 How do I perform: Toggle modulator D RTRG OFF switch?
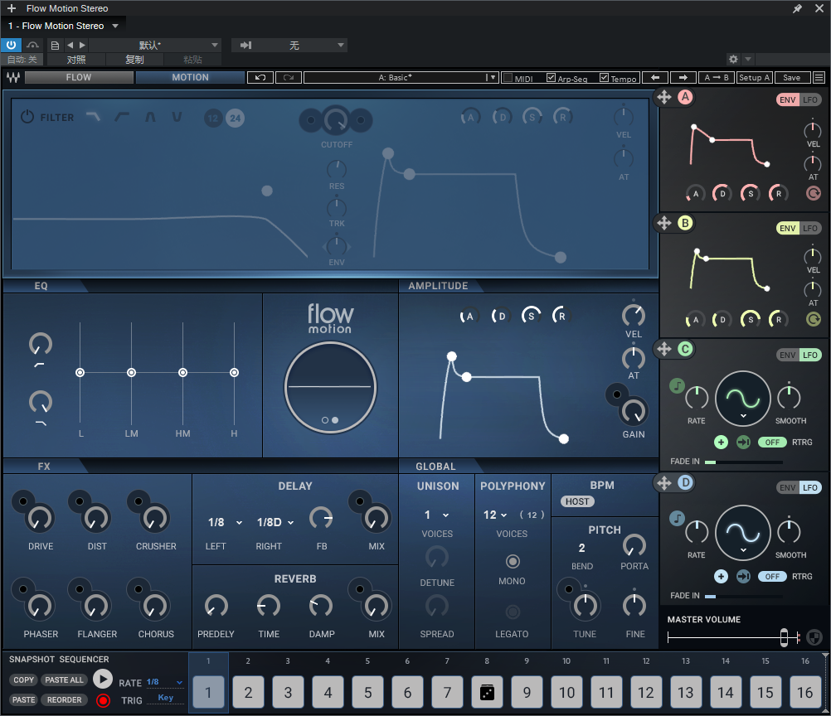click(772, 576)
